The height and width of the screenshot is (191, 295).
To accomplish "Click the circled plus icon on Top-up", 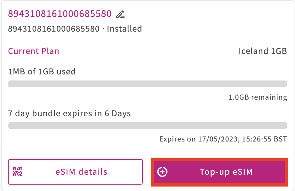I will 162,172.
